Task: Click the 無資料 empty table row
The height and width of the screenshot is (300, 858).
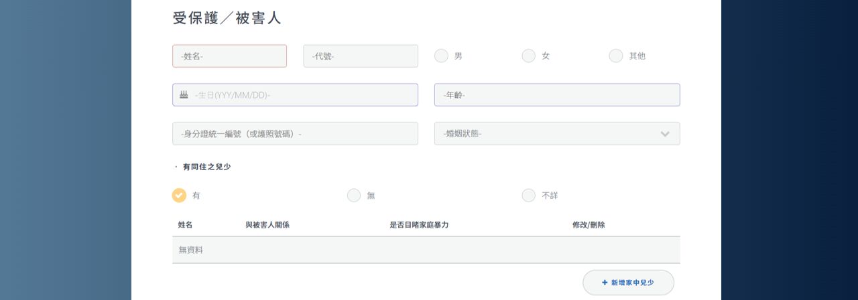Action: pyautogui.click(x=426, y=250)
